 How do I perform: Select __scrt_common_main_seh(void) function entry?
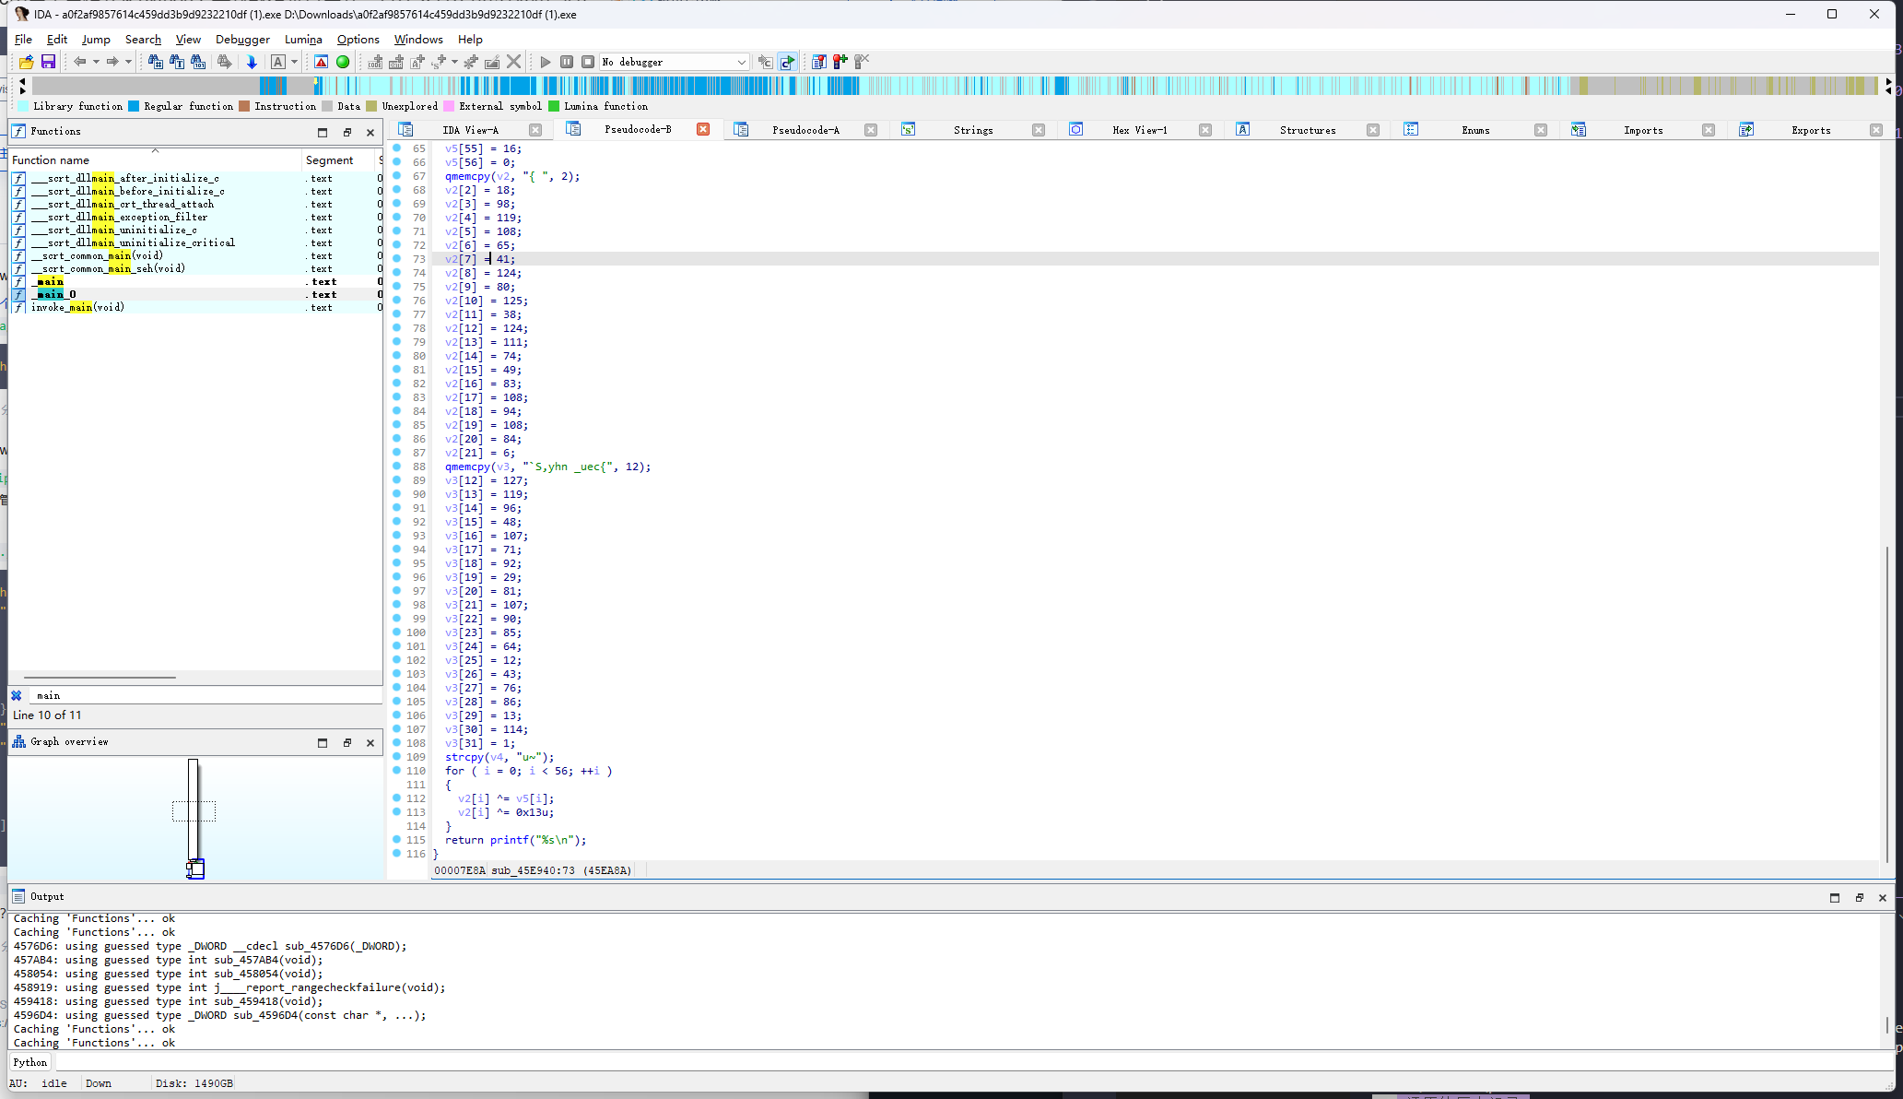(x=194, y=268)
